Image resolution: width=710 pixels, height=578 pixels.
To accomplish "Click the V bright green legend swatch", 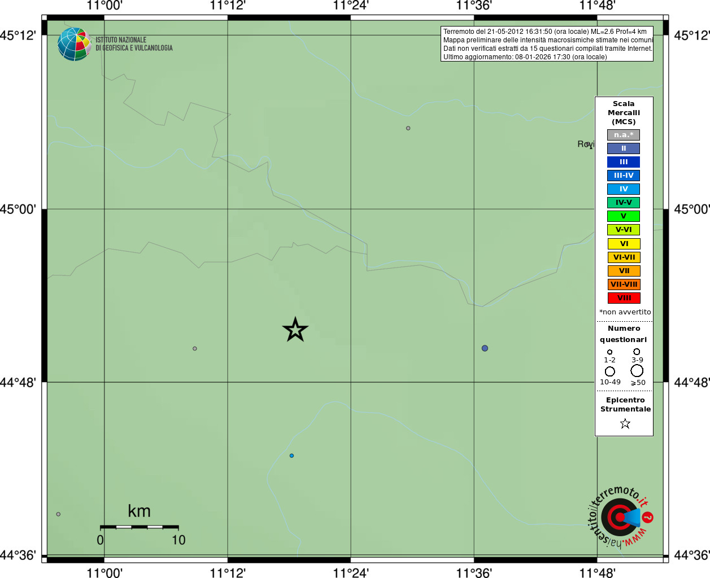I will [x=624, y=216].
